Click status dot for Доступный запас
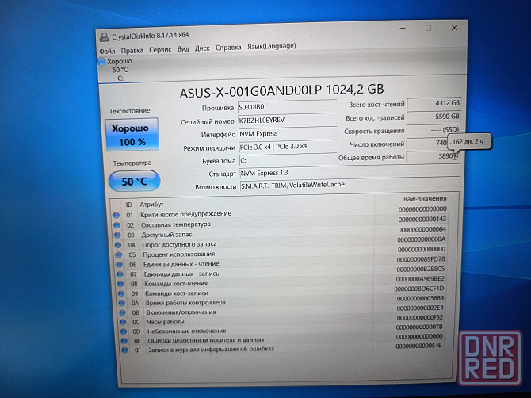Image resolution: width=531 pixels, height=398 pixels. tap(117, 235)
